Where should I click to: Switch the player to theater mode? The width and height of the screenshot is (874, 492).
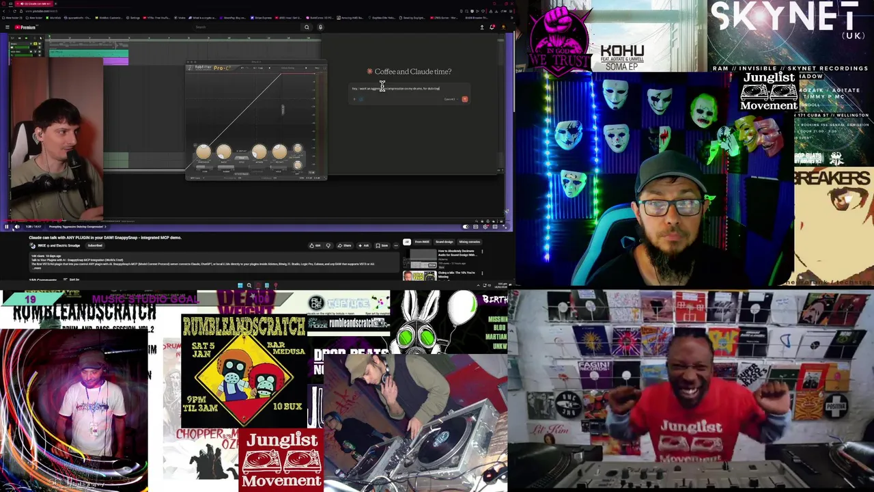495,227
